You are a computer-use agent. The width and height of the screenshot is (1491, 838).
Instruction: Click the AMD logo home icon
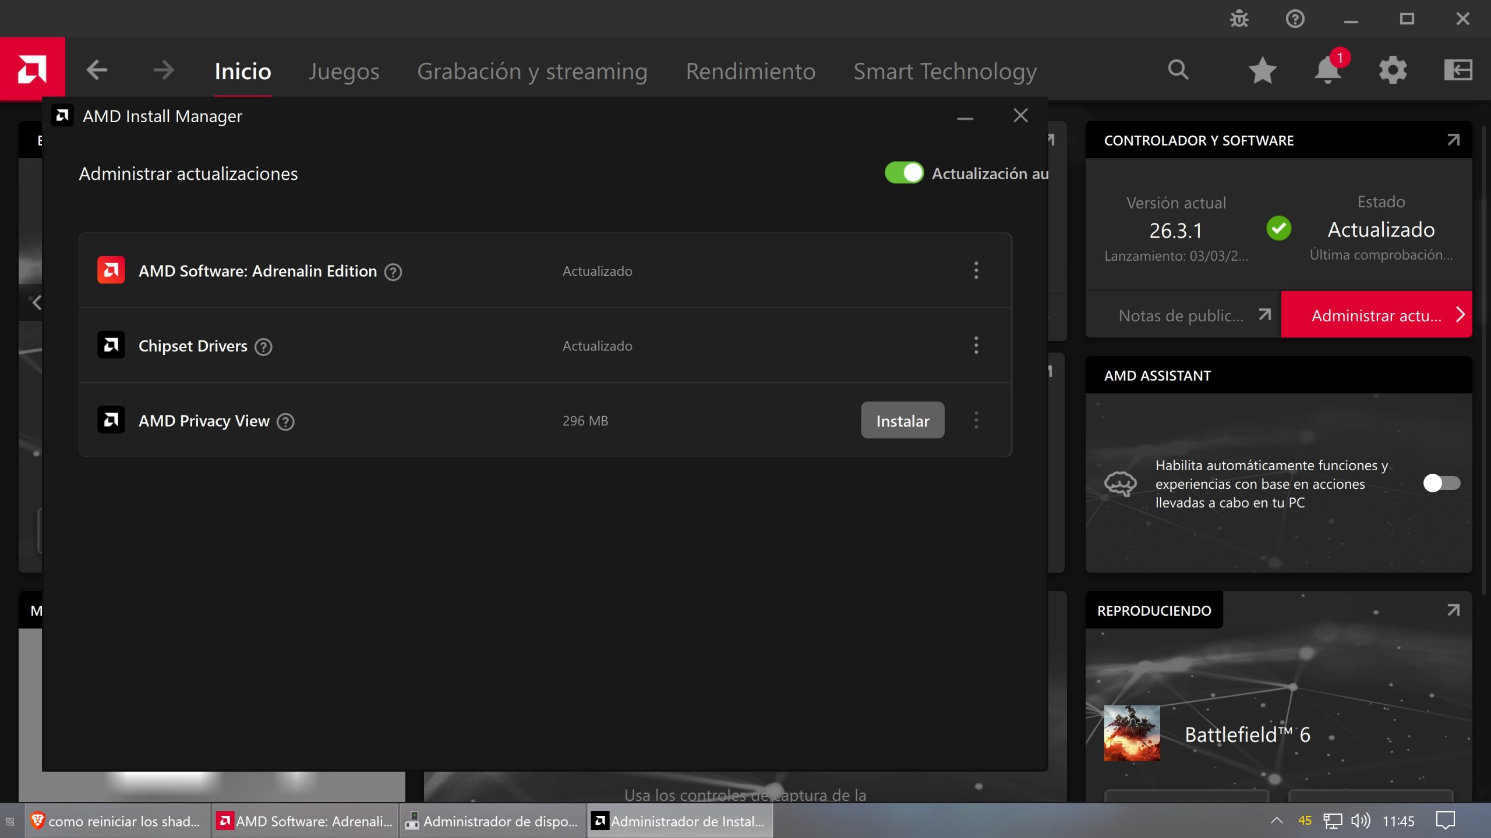(32, 70)
